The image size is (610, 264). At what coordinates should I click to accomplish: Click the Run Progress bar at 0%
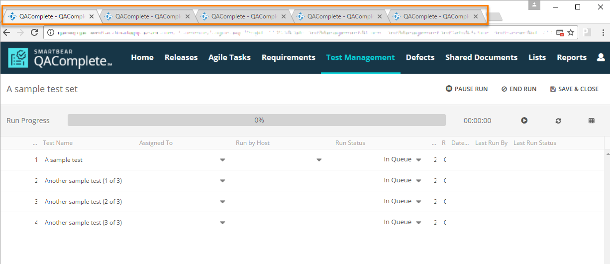257,121
